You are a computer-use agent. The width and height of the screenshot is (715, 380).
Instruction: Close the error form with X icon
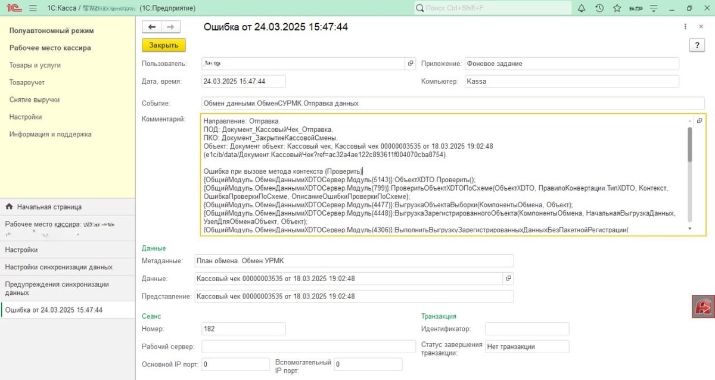[700, 27]
